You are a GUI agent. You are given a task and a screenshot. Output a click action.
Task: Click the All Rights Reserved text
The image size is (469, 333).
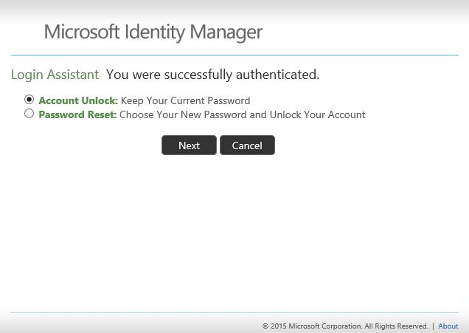pos(396,326)
